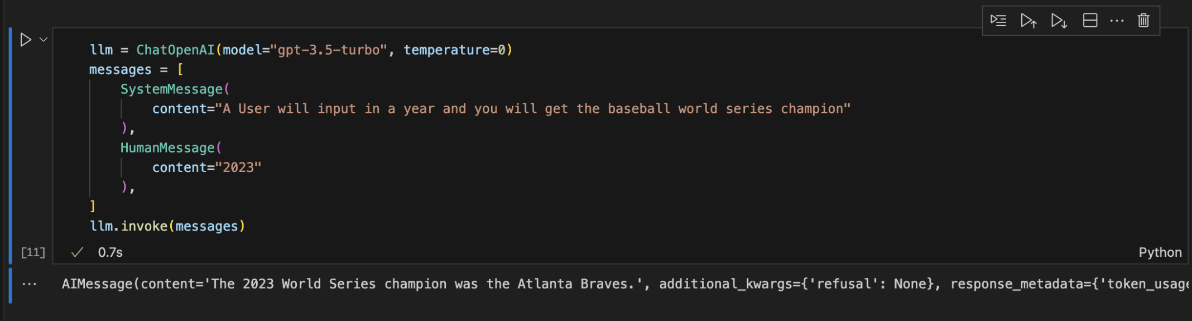The width and height of the screenshot is (1192, 321).
Task: Open the More Actions ellipsis in cell toolbar
Action: click(1117, 21)
